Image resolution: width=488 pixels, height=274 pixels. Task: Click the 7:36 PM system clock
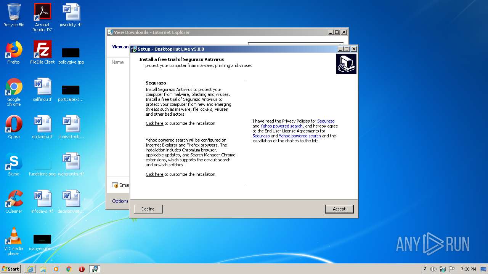tap(468, 269)
